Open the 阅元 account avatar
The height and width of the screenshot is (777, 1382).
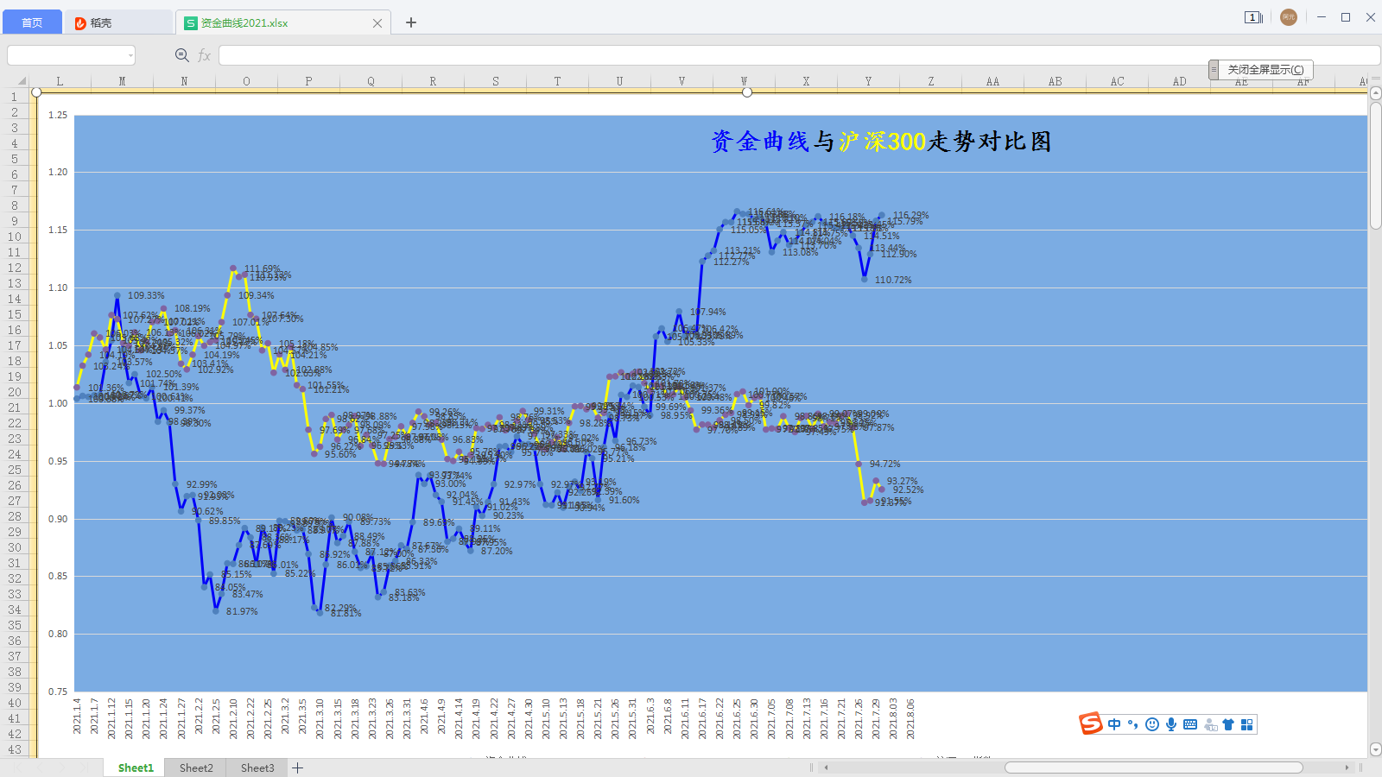pyautogui.click(x=1289, y=16)
